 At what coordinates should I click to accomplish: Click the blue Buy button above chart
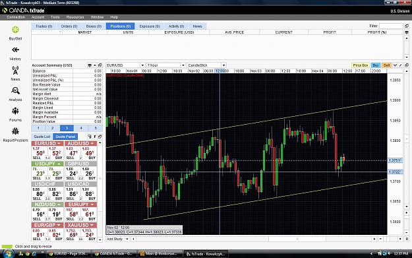[x=376, y=65]
